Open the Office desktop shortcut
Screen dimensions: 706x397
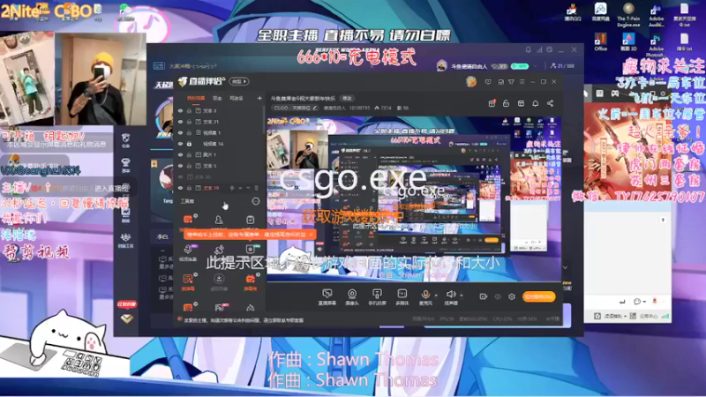600,42
